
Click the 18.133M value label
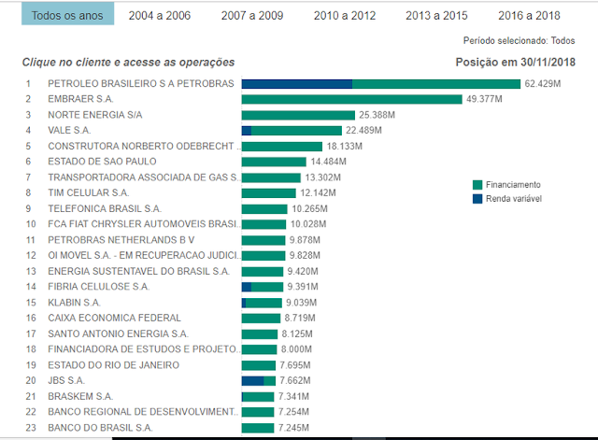click(345, 147)
